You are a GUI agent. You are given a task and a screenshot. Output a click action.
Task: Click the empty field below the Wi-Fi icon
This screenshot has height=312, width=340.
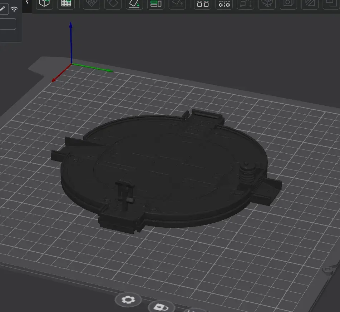point(8,24)
